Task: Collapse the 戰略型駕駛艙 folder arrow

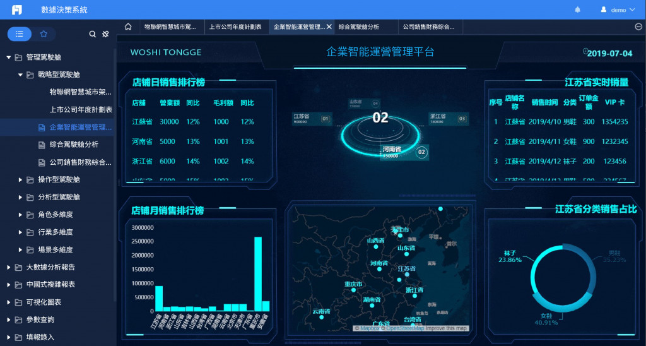Action: (x=20, y=75)
